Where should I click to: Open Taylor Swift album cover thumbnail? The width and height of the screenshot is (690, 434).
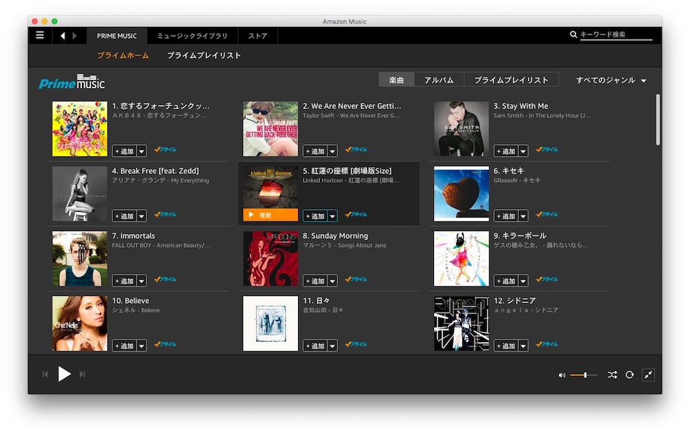point(270,129)
